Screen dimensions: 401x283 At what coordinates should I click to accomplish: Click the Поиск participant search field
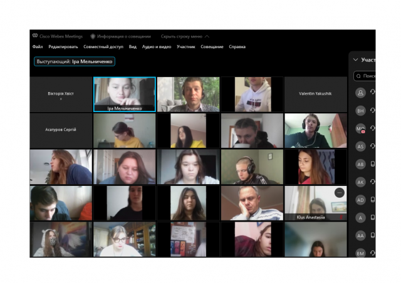coord(365,76)
